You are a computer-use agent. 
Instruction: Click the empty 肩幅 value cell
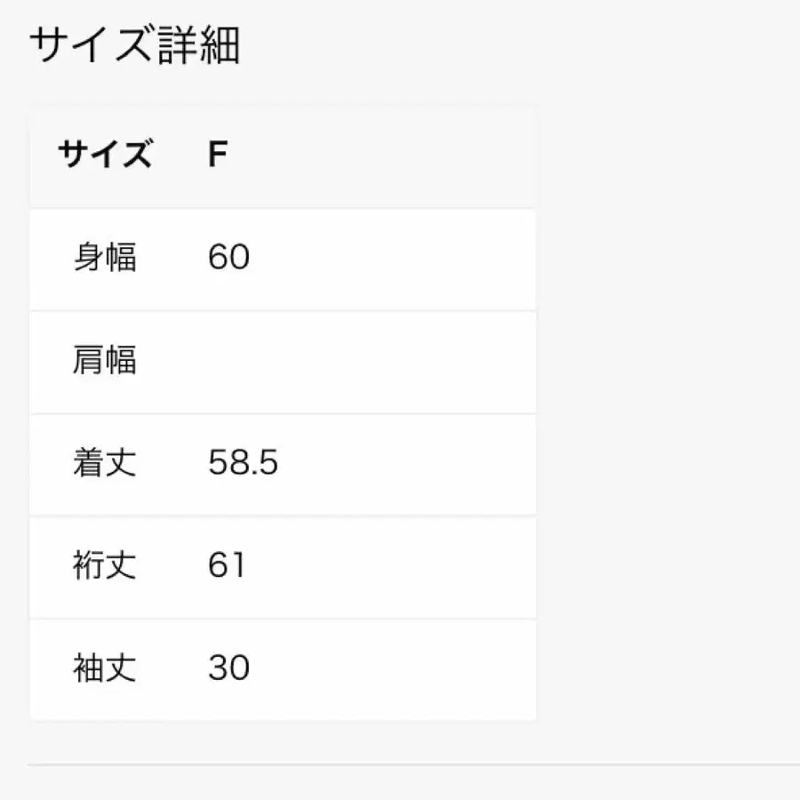tap(356, 361)
